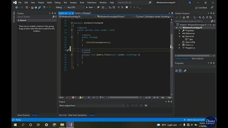Click the Property Pages wrench icon
This screenshot has height=128, width=228.
click(185, 71)
